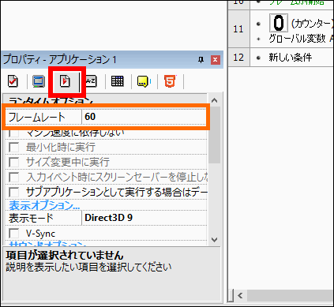Click property list scroll up arrow

click(x=215, y=100)
